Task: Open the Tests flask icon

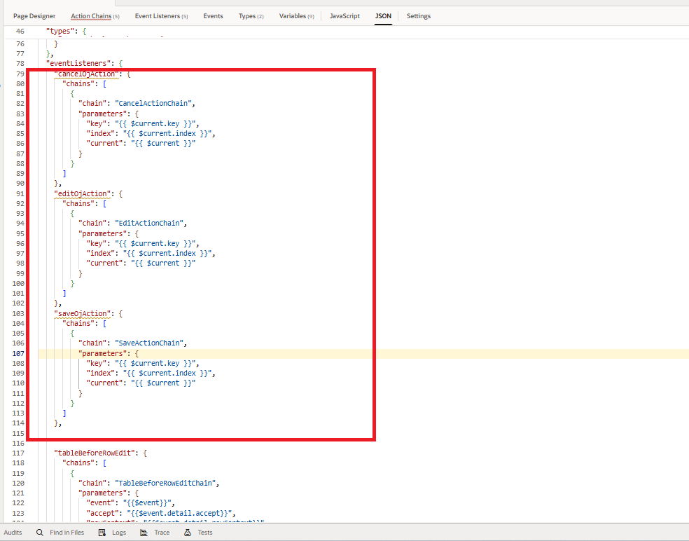Action: click(188, 533)
